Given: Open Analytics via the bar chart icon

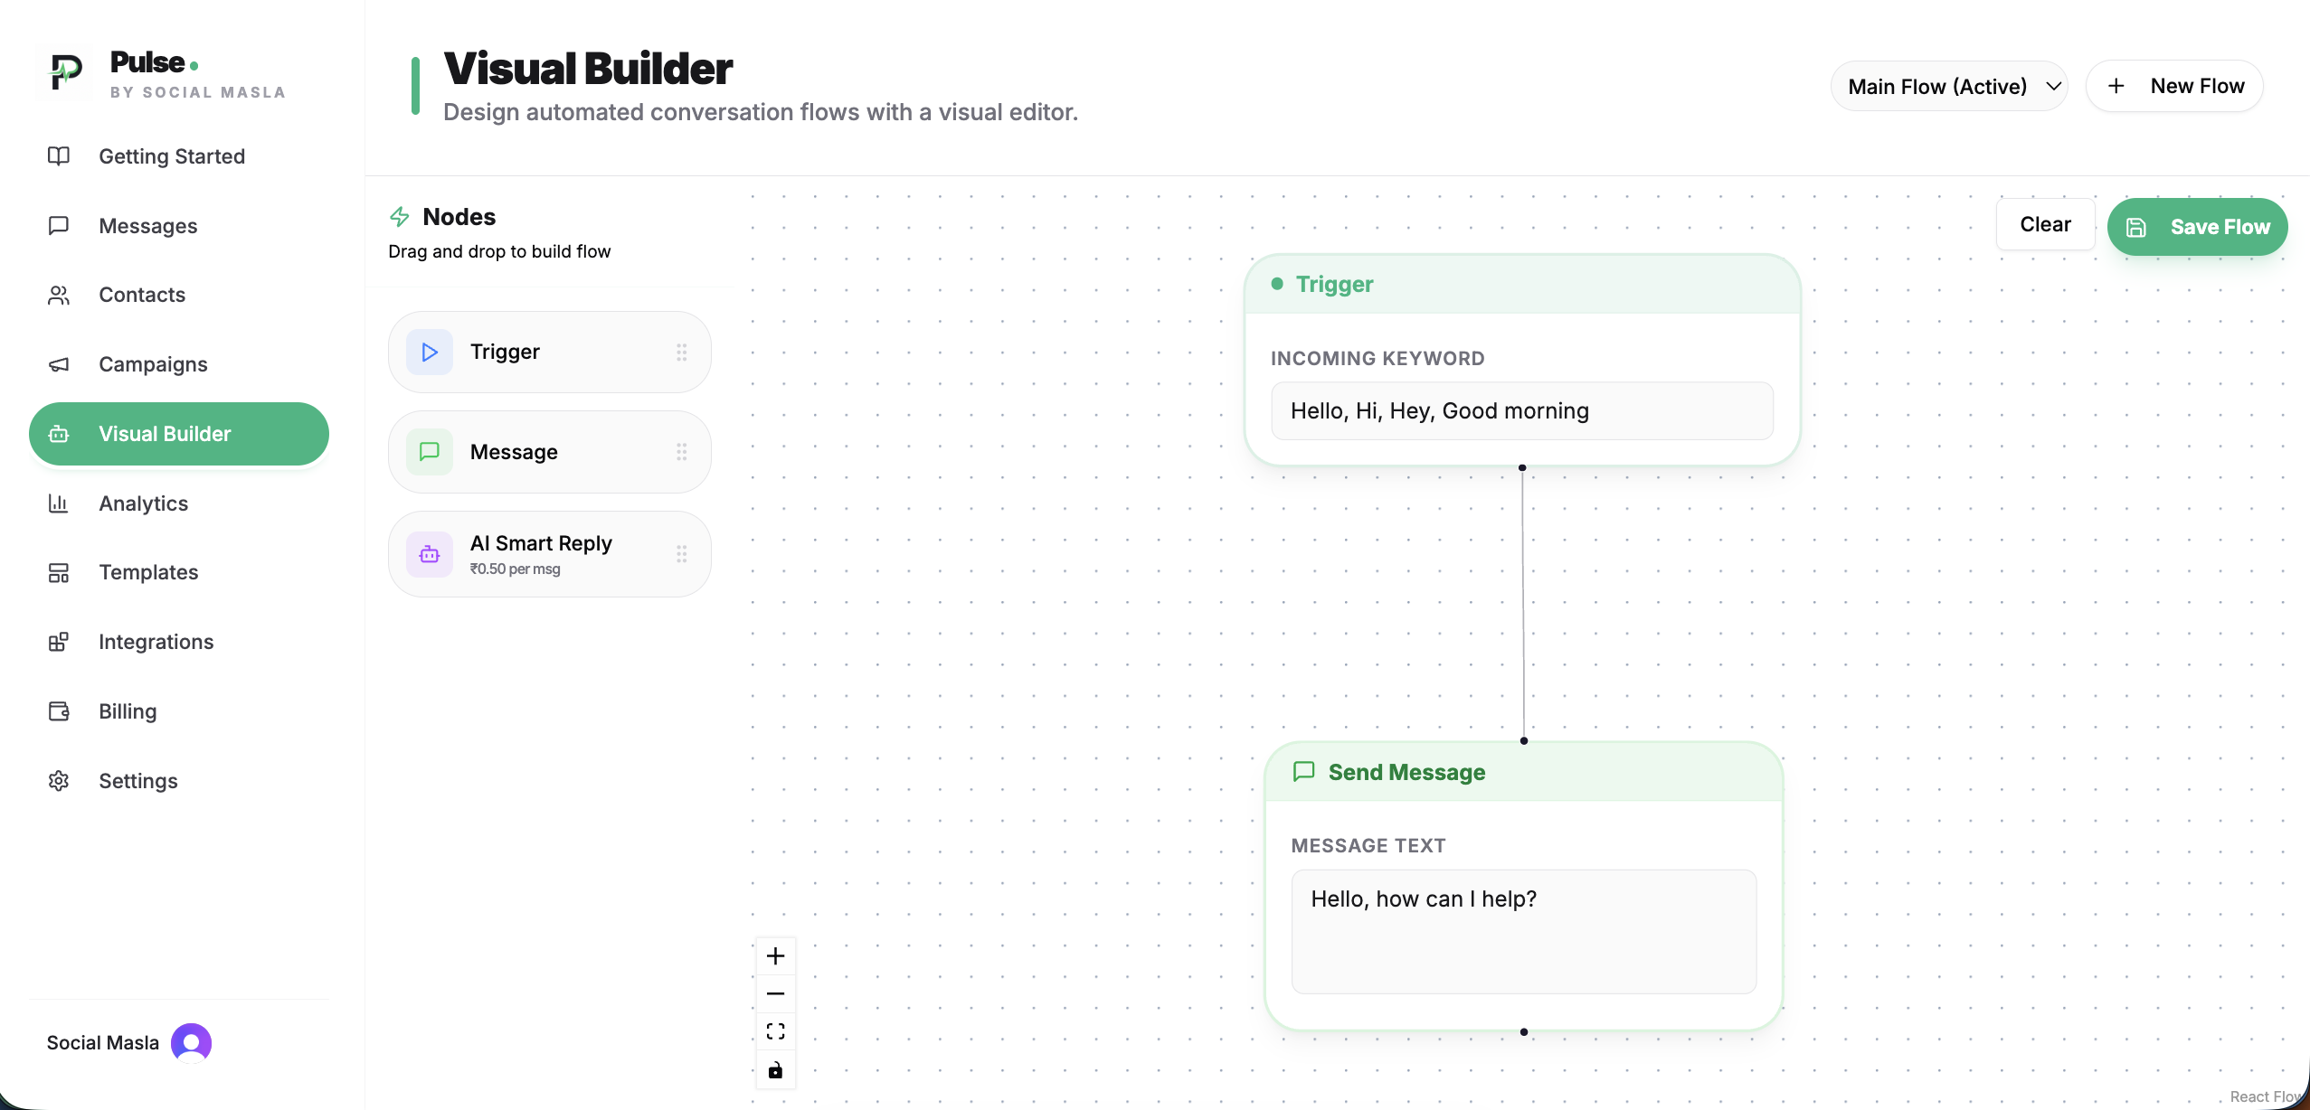Looking at the screenshot, I should [x=58, y=503].
